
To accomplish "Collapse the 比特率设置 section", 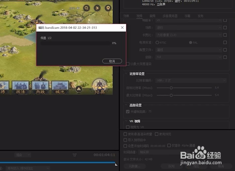I will click(126, 74).
